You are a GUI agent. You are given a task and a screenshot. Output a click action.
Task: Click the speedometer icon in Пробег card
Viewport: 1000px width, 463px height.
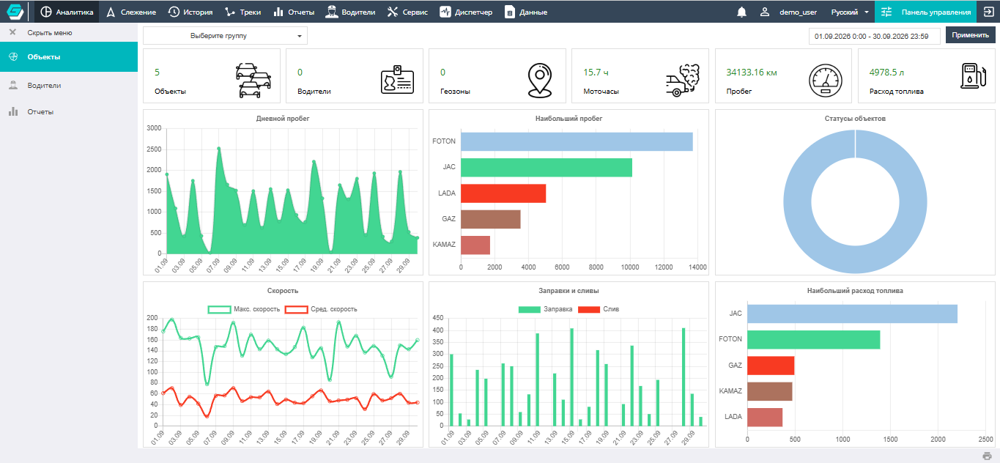point(826,80)
